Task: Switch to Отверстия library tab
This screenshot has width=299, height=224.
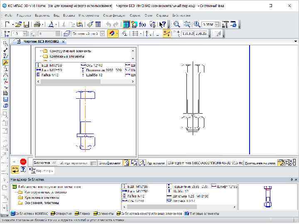Action: point(61,214)
